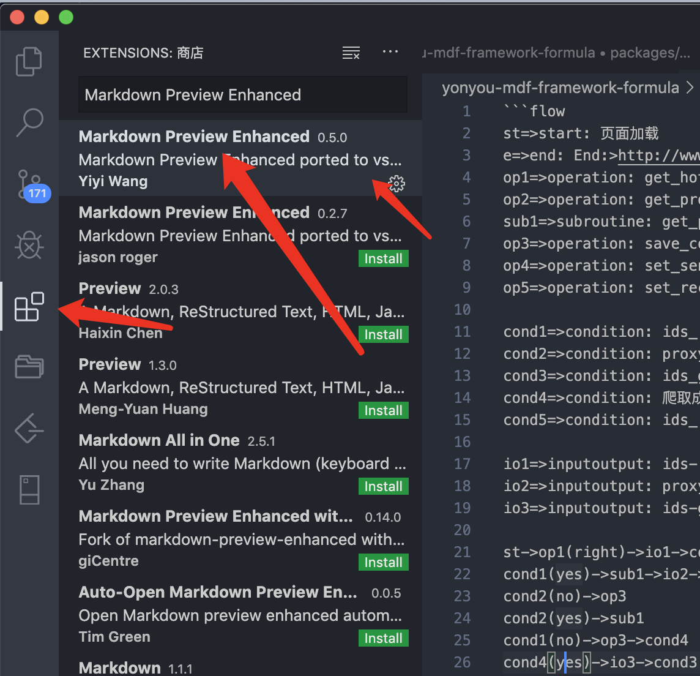The width and height of the screenshot is (700, 676).
Task: Select Markdown Preview Enhanced 0.2.7 entry
Action: click(240, 234)
